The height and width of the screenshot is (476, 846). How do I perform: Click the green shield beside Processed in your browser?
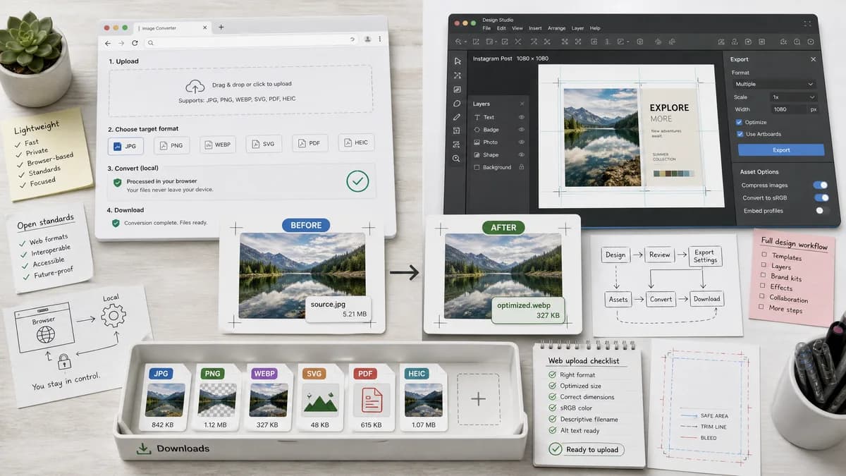tap(118, 182)
